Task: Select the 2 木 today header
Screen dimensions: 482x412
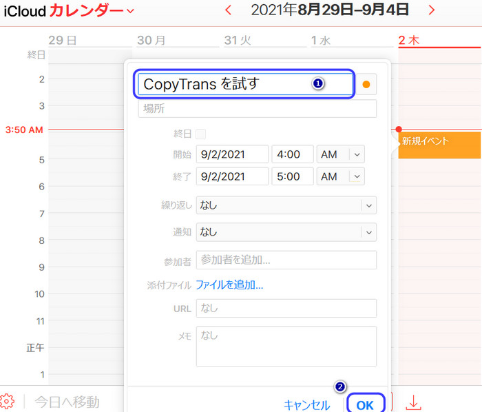Action: (x=409, y=40)
